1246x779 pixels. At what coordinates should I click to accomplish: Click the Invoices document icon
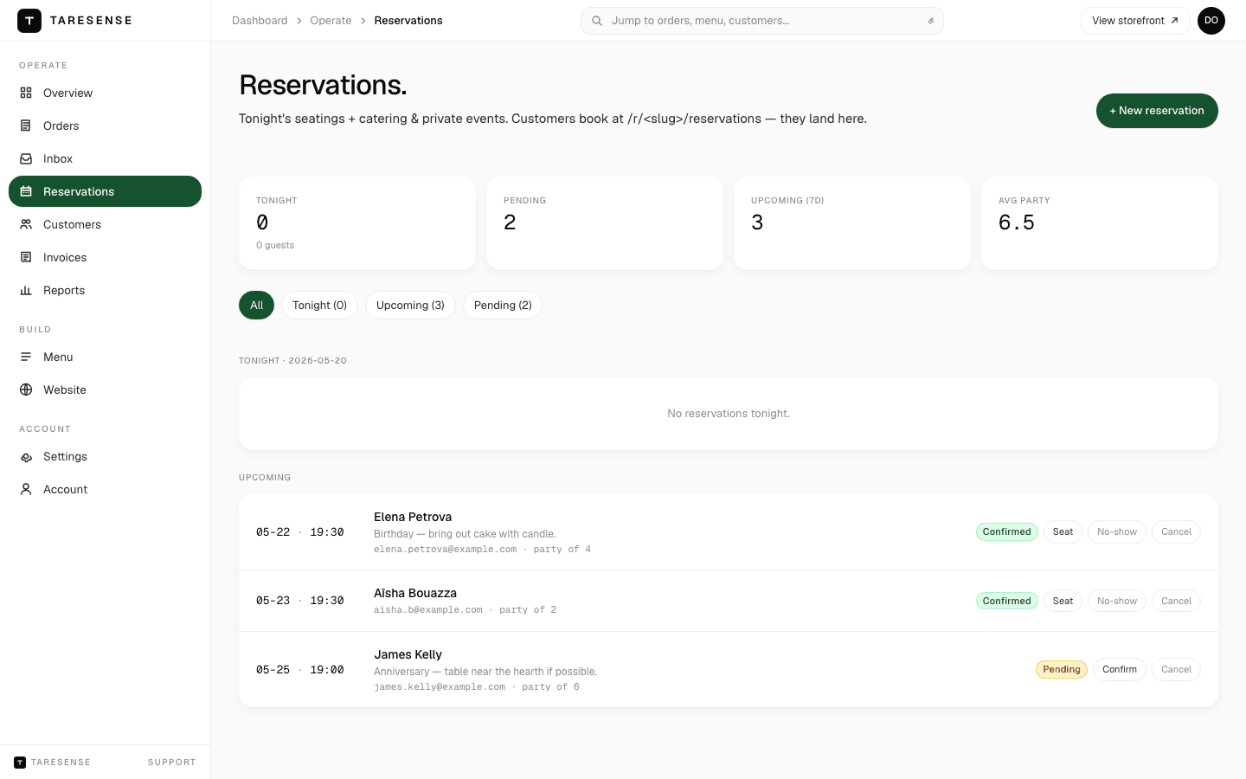click(x=26, y=257)
